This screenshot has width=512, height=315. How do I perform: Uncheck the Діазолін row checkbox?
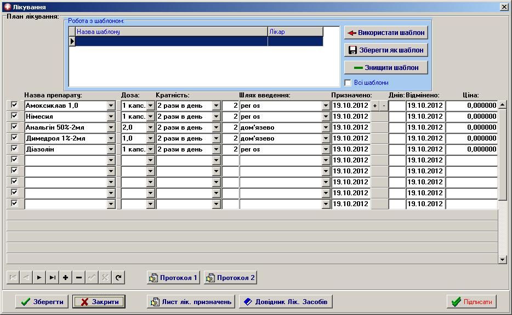click(14, 149)
